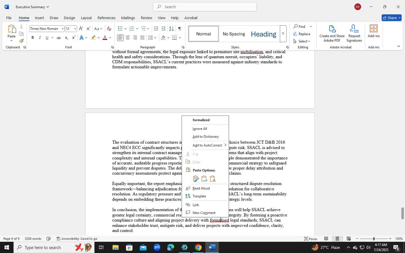Toggle Bold formatting
The width and height of the screenshot is (405, 253).
[33, 38]
